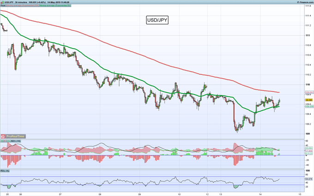
Task: Open the ProRealTime label
Action: click(x=15, y=137)
